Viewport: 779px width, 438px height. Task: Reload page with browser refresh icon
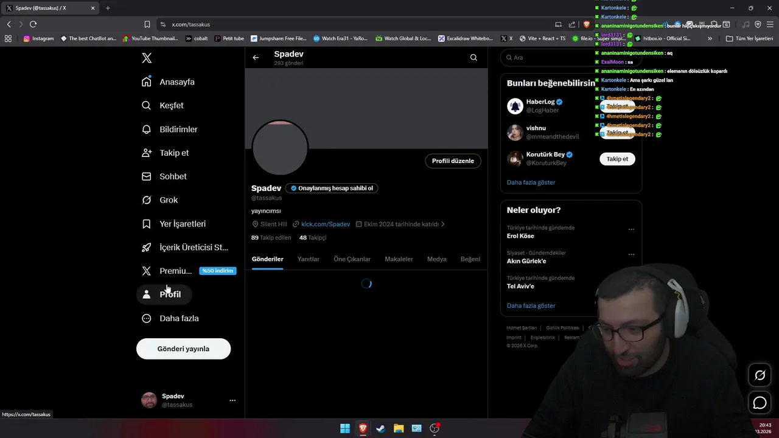[x=33, y=24]
